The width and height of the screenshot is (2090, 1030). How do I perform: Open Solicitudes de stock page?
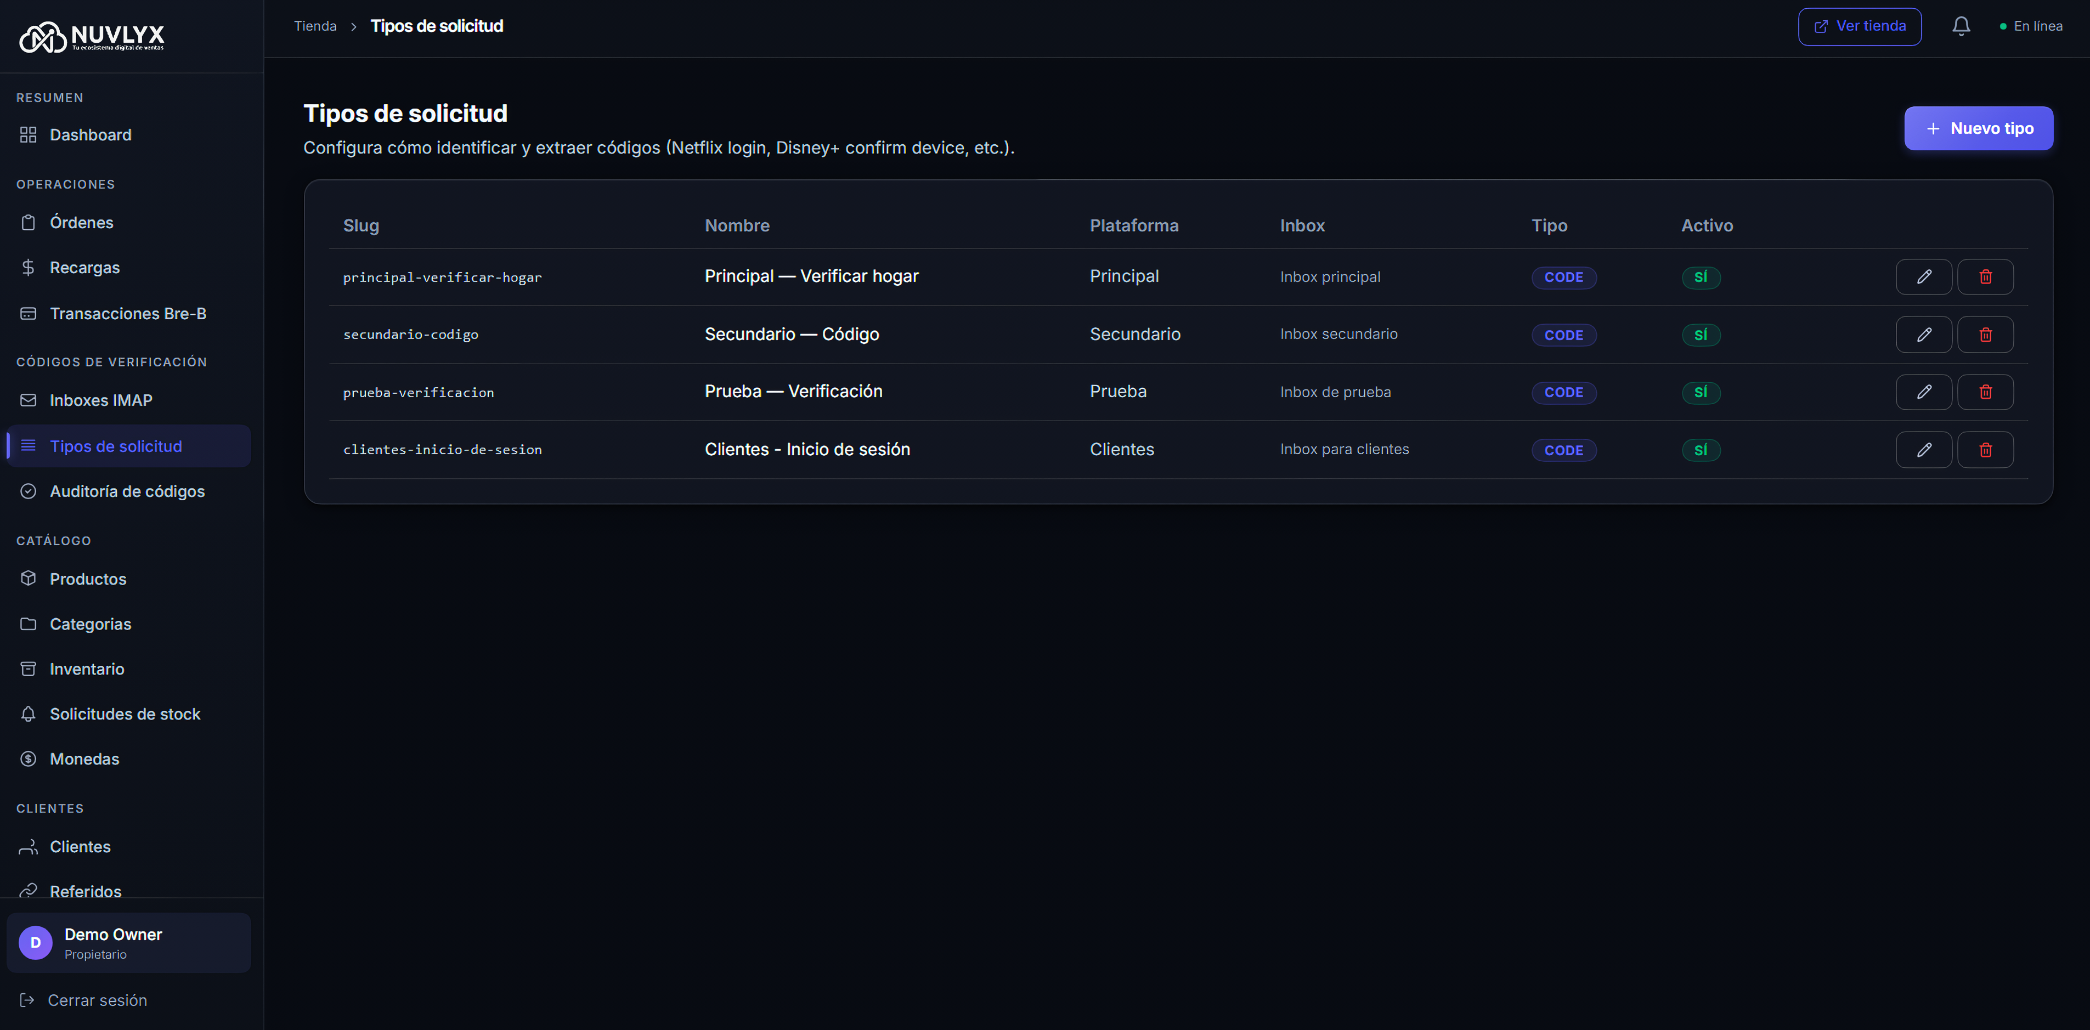[x=128, y=714]
